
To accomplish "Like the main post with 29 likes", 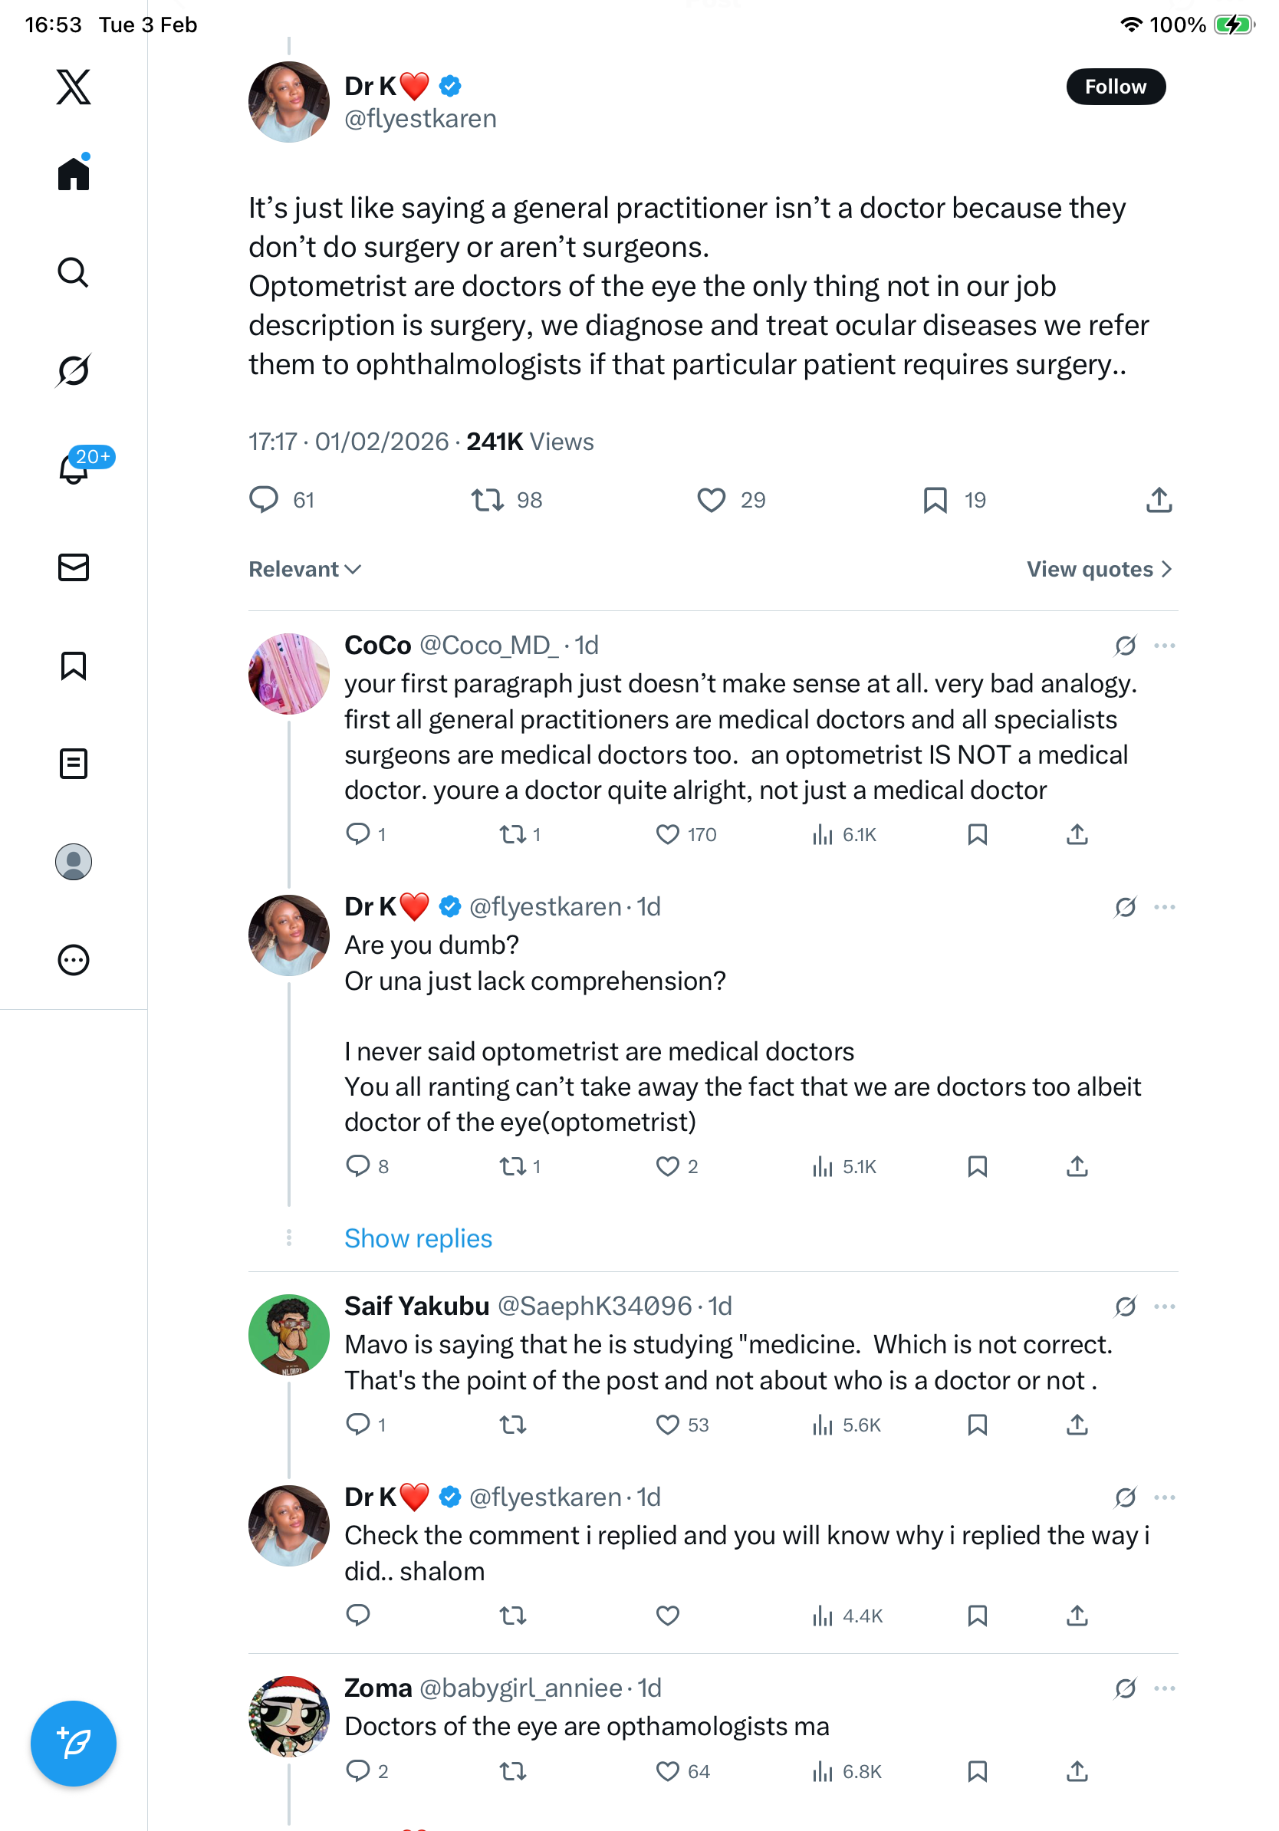I will pyautogui.click(x=712, y=500).
